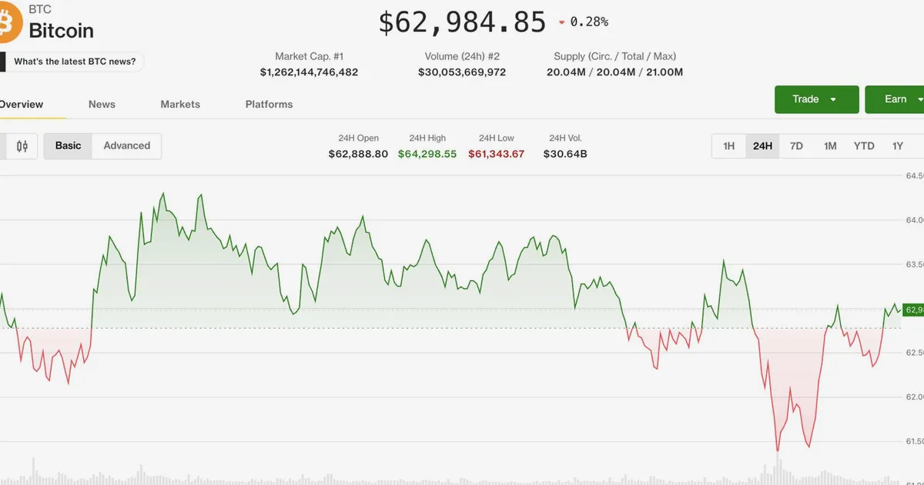Screen dimensions: 924x485
Task: Click the Bitcoin name heading
Action: click(x=62, y=31)
